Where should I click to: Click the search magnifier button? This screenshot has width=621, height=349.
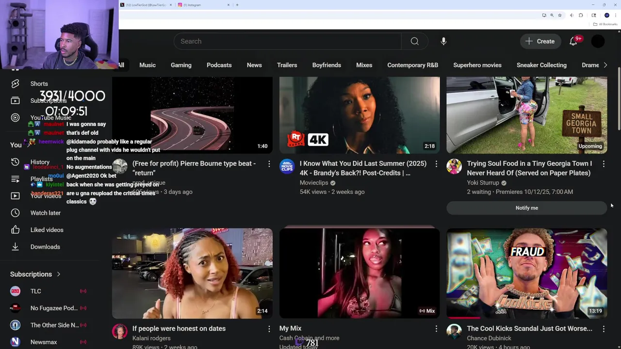tap(414, 41)
